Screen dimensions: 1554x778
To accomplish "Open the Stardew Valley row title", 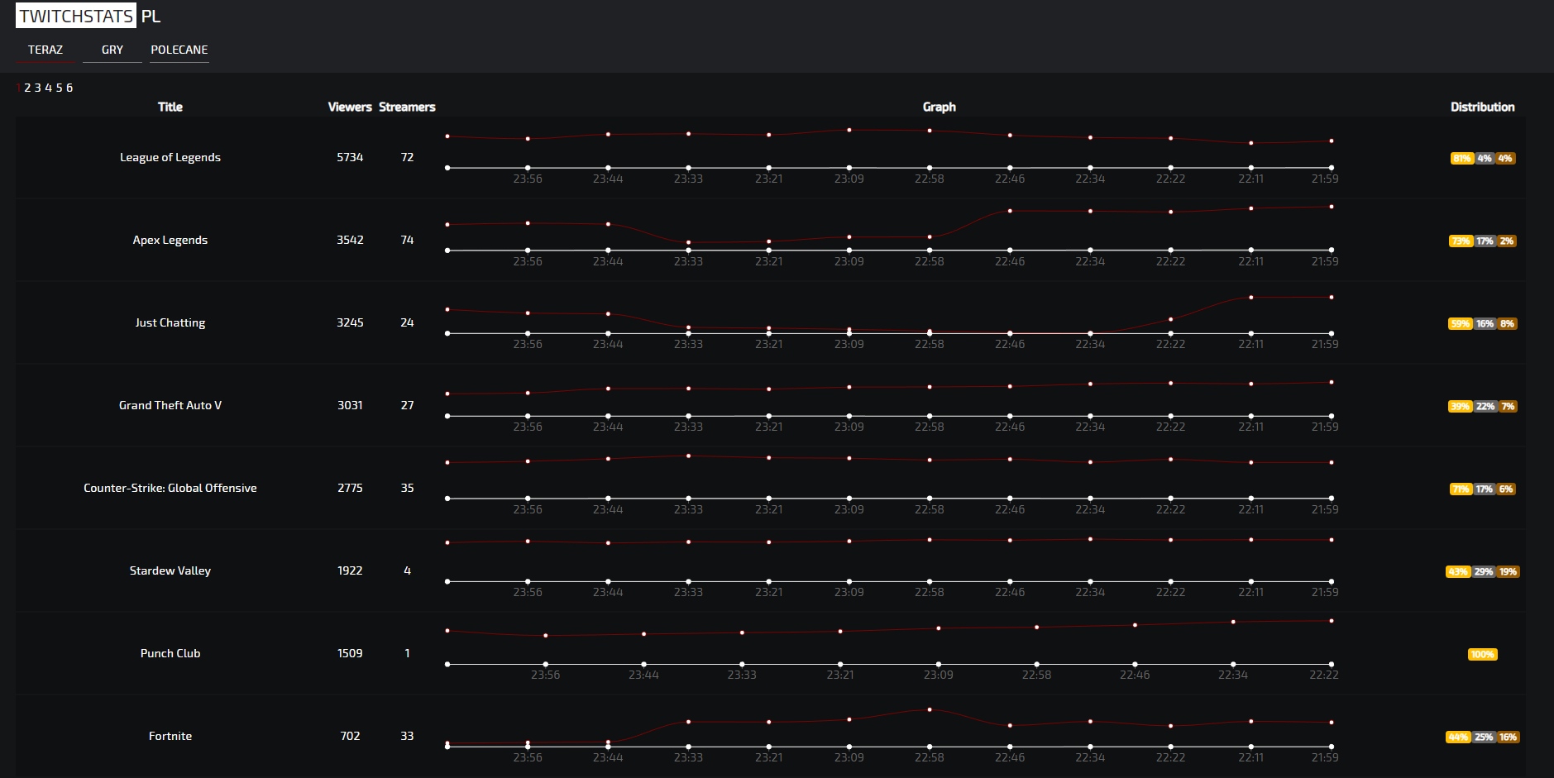I will coord(170,570).
